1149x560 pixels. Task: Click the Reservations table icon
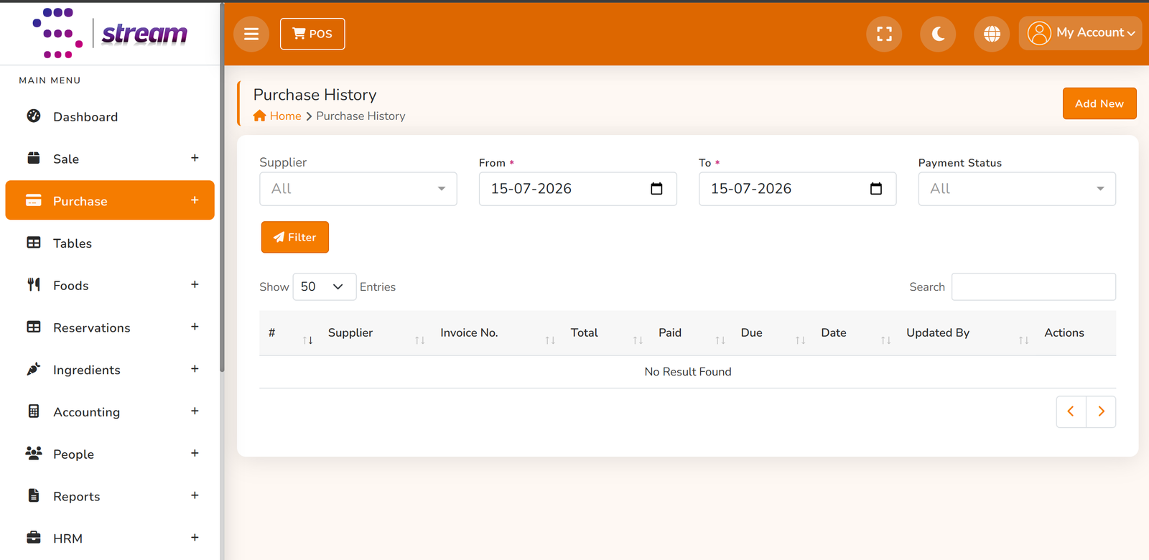click(x=34, y=327)
